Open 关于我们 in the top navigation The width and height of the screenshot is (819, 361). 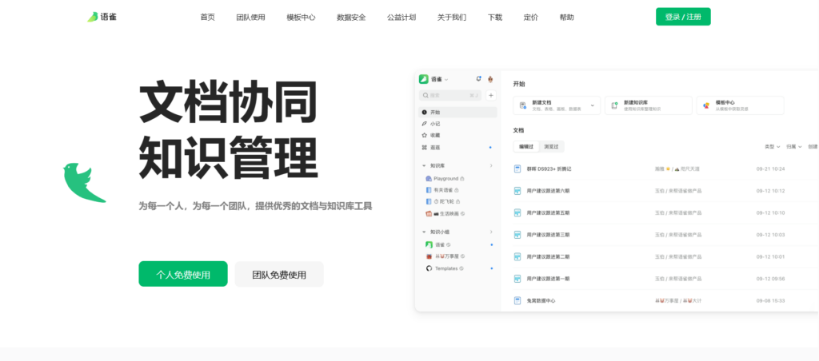click(452, 18)
